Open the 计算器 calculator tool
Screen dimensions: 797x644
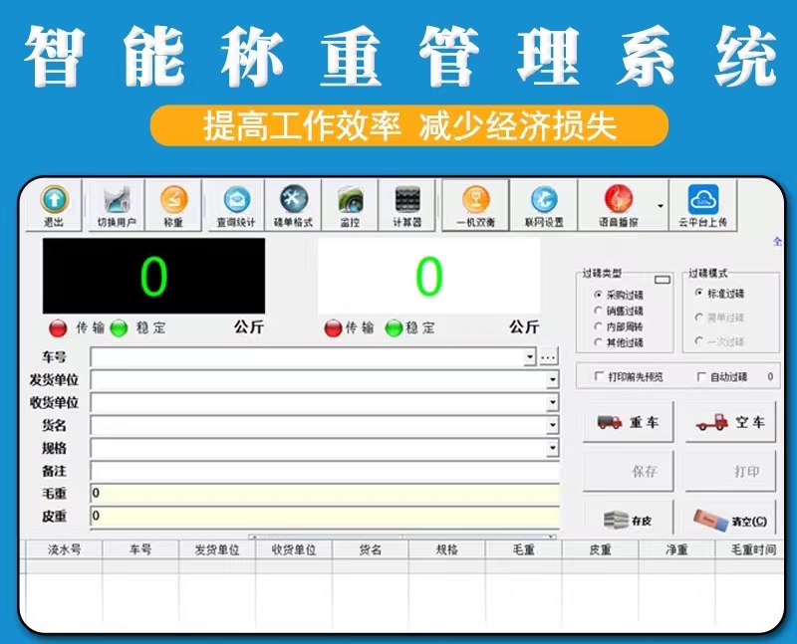(x=407, y=206)
